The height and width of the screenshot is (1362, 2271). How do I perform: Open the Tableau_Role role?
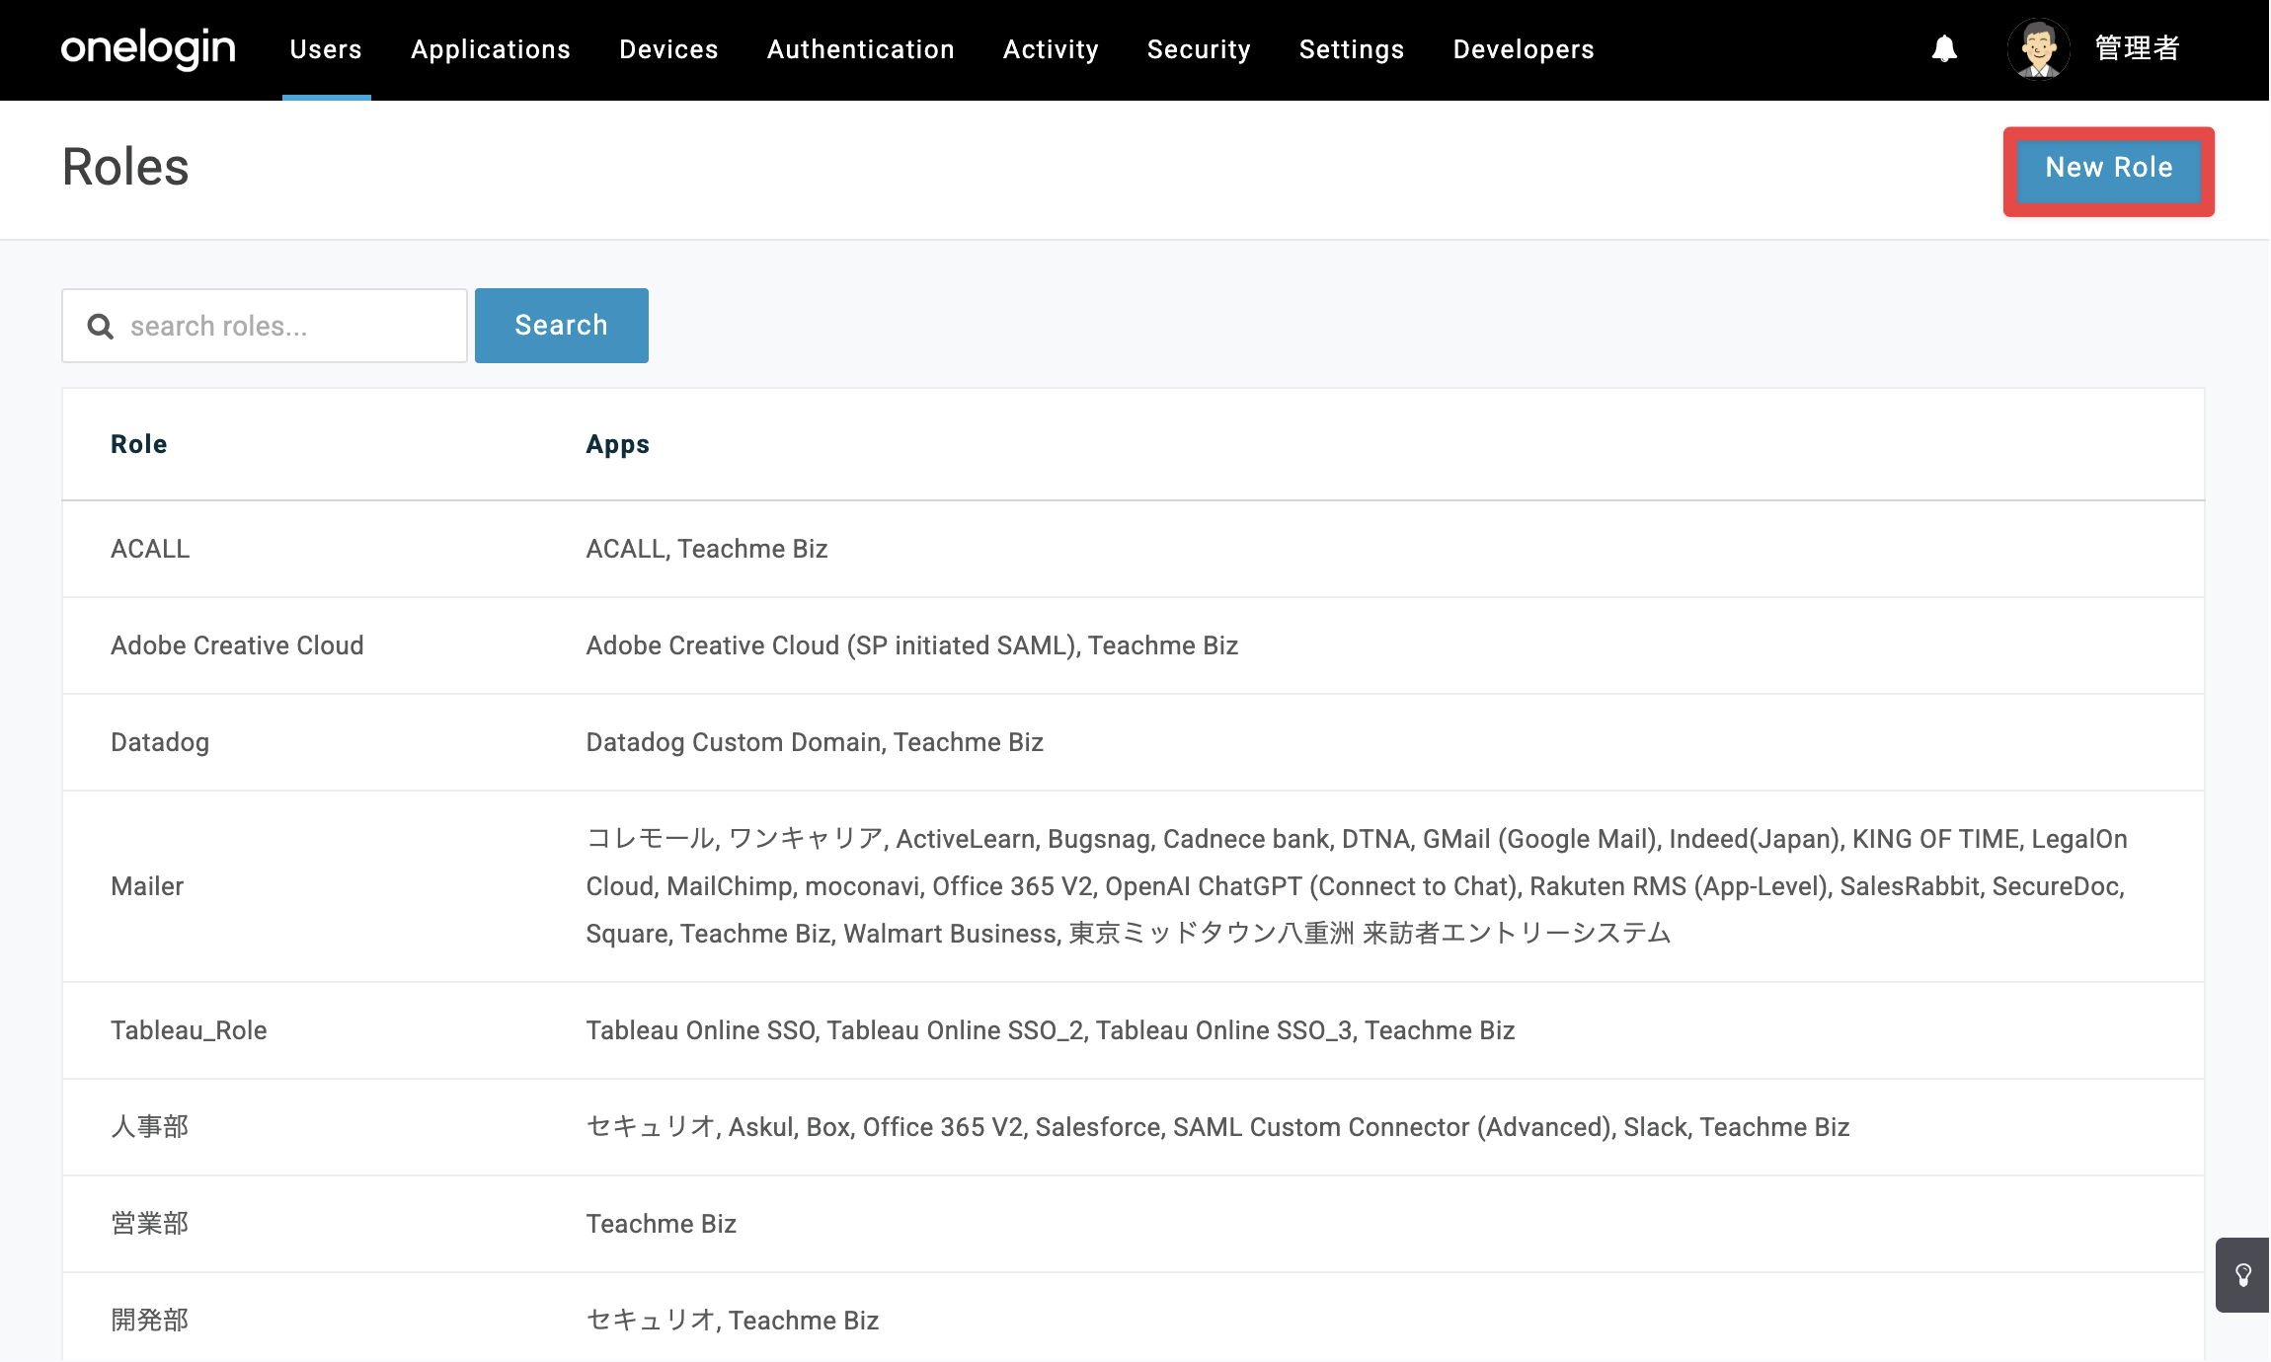(189, 1030)
